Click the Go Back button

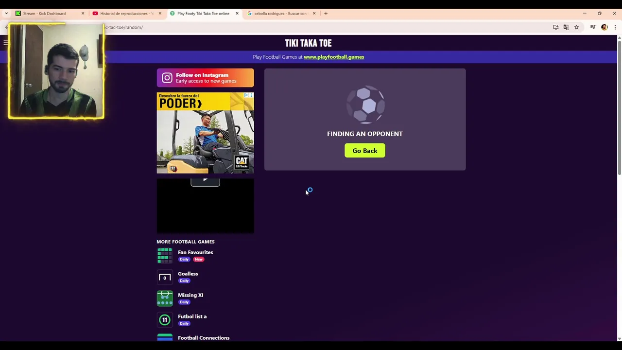pyautogui.click(x=364, y=151)
